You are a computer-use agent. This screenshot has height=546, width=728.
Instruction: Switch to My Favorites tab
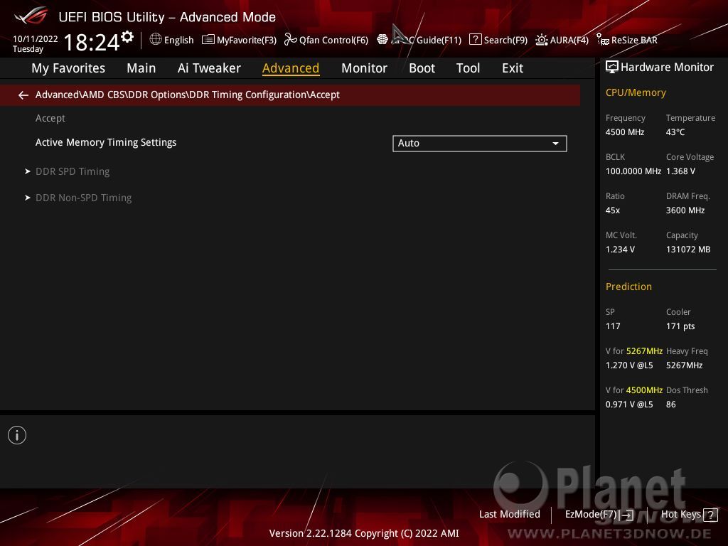(68, 68)
